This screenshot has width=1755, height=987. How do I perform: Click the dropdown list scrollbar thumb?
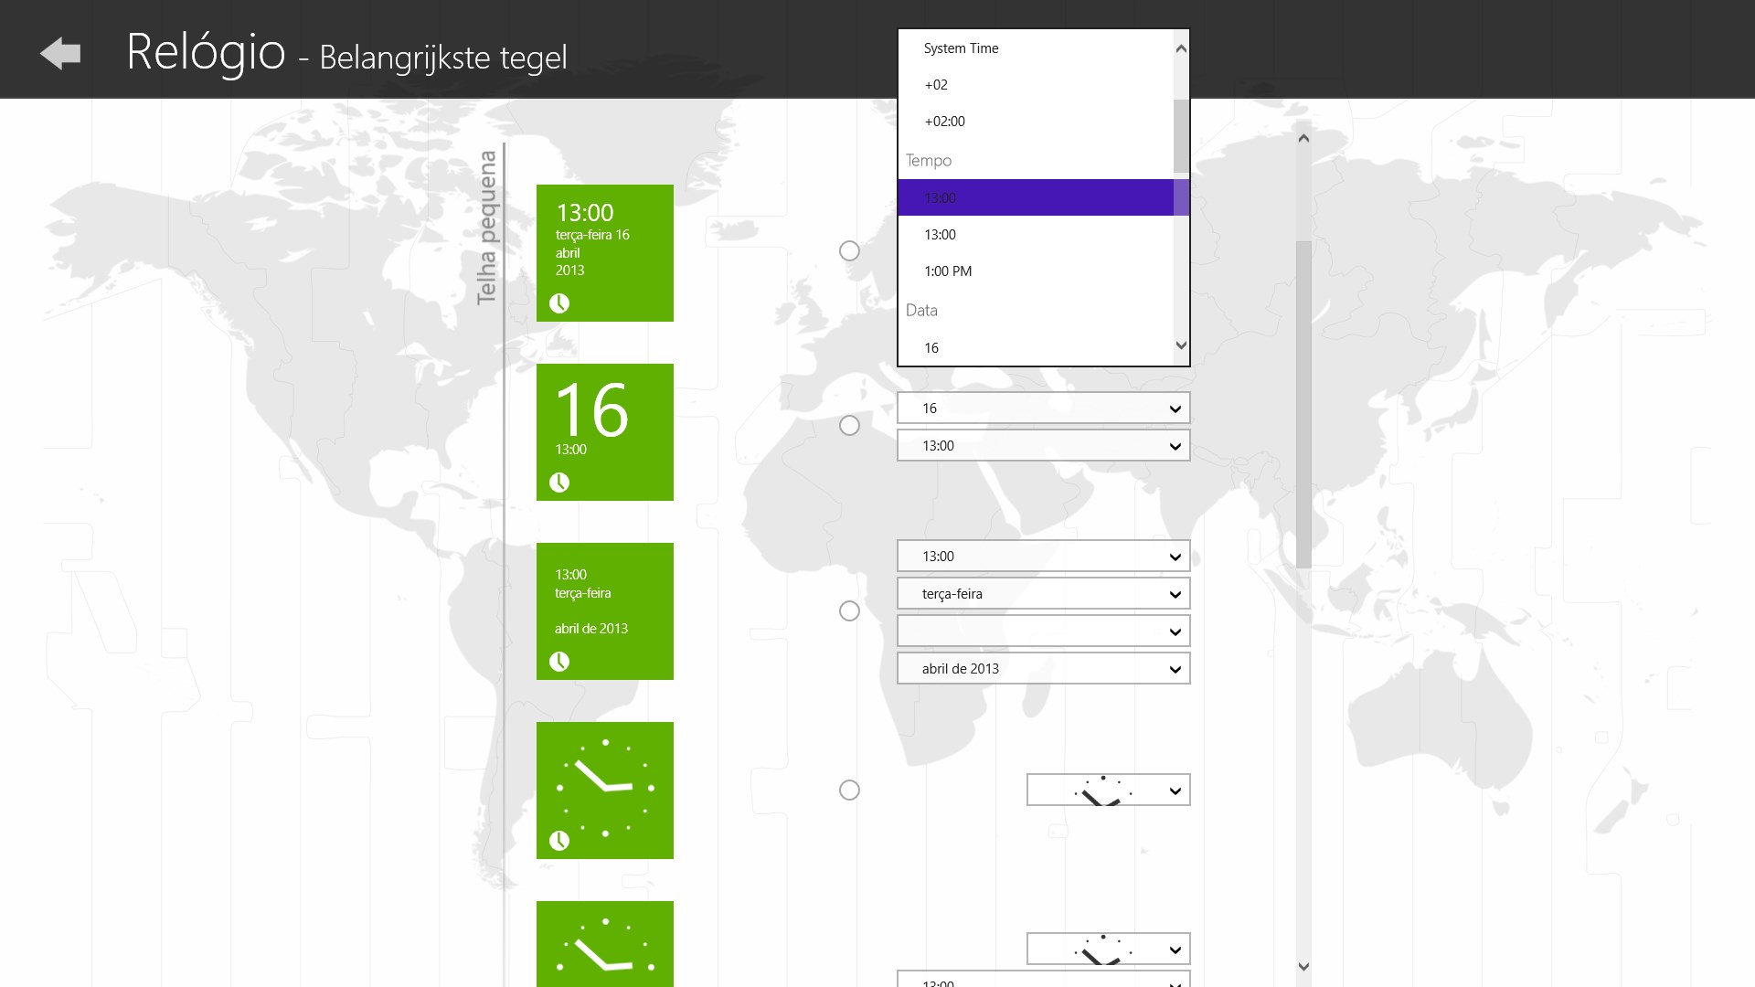pos(1181,136)
